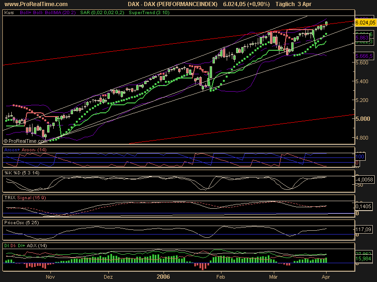Click the PriceOsc (5 25) panel label

21,222
